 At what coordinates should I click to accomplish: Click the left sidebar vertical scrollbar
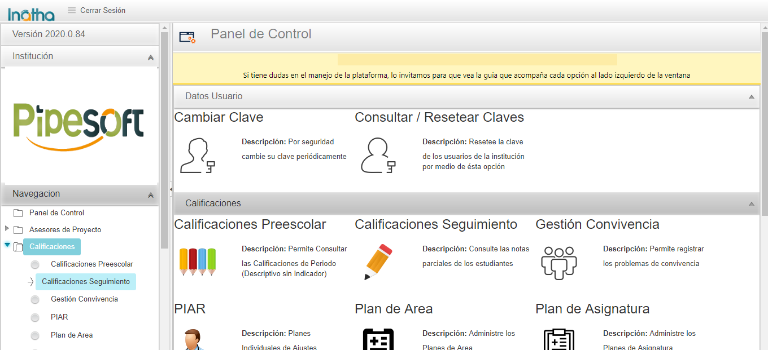pyautogui.click(x=164, y=141)
